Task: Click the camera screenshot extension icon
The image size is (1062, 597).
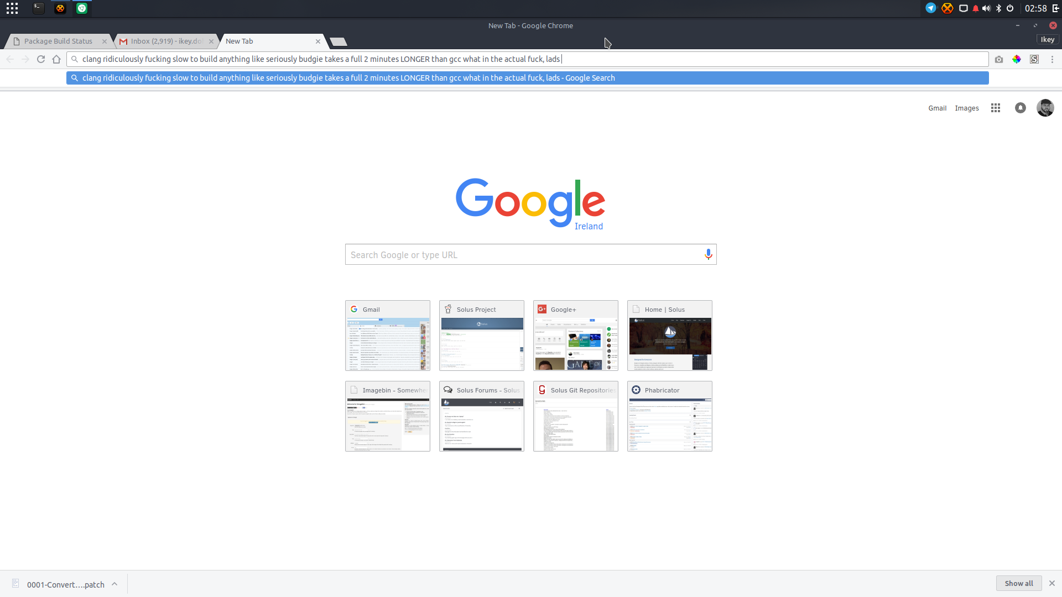Action: pyautogui.click(x=999, y=59)
